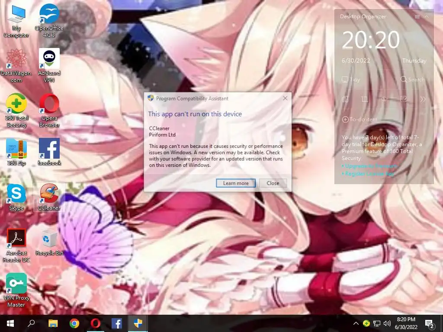Image resolution: width=443 pixels, height=332 pixels.
Task: Show hidden system tray icons
Action: pos(356,323)
